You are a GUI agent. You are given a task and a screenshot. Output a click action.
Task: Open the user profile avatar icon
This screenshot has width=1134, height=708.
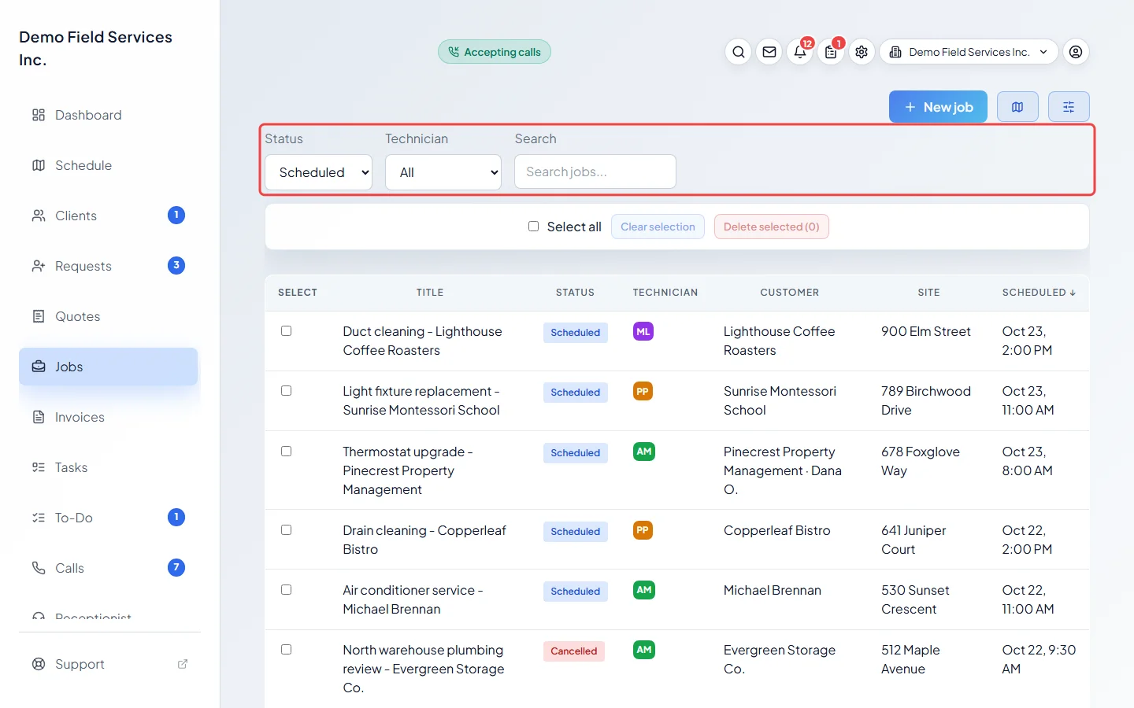1076,52
